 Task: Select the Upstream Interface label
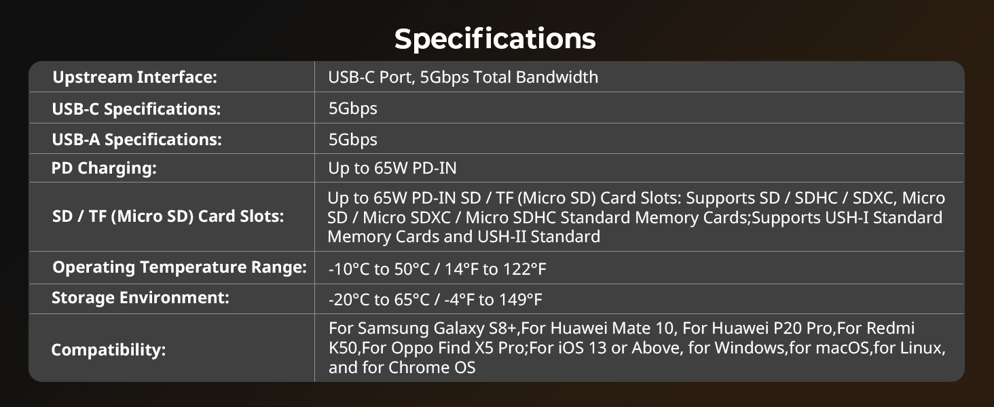(134, 77)
